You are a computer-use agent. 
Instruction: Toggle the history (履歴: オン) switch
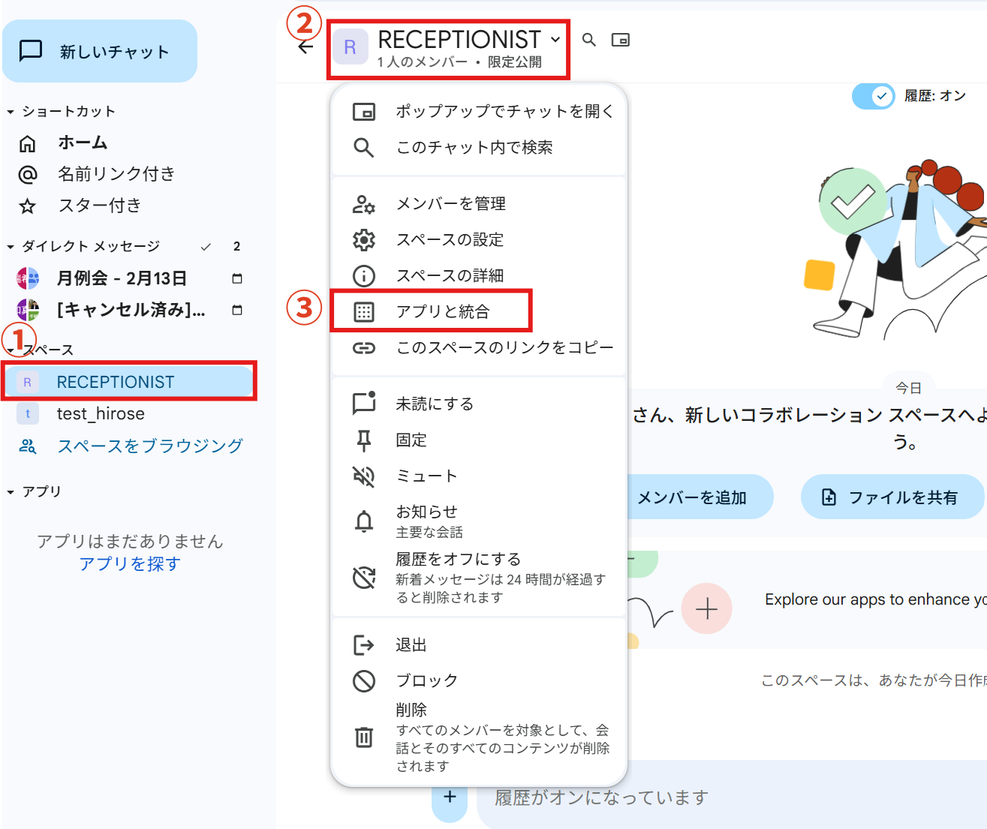tap(873, 96)
